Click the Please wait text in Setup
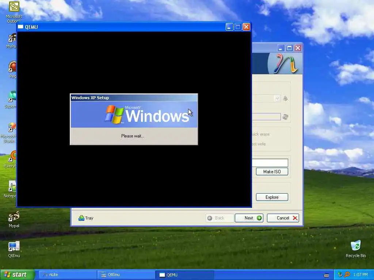 click(x=133, y=136)
